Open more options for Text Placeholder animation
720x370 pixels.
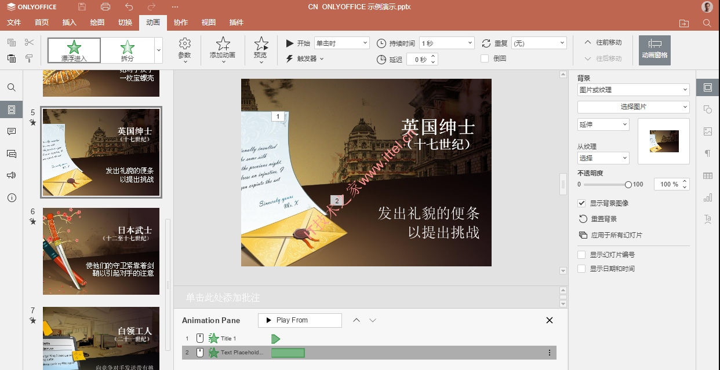(550, 353)
